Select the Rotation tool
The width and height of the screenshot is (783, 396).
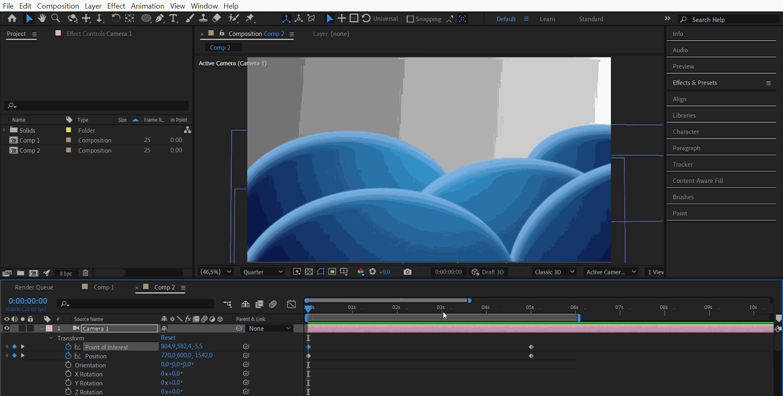116,18
